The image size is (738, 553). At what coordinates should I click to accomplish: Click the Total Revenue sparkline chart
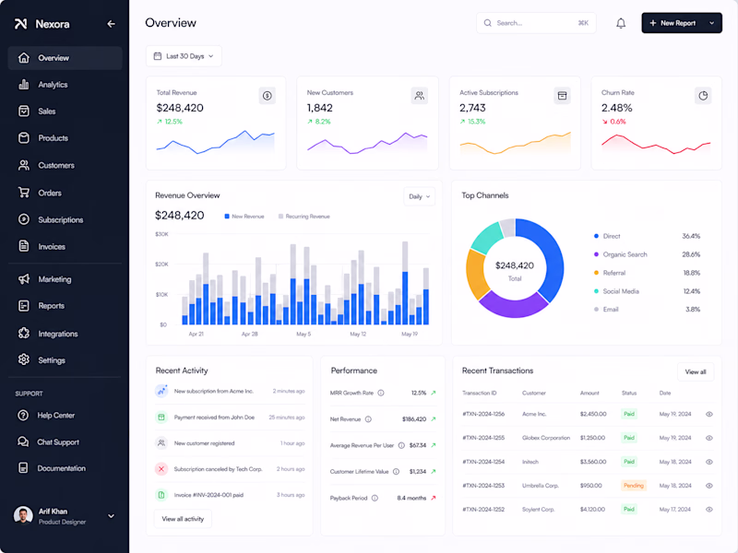(216, 142)
